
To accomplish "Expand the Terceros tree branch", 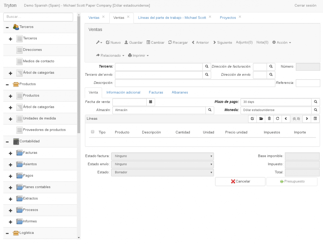I will pos(10,39).
